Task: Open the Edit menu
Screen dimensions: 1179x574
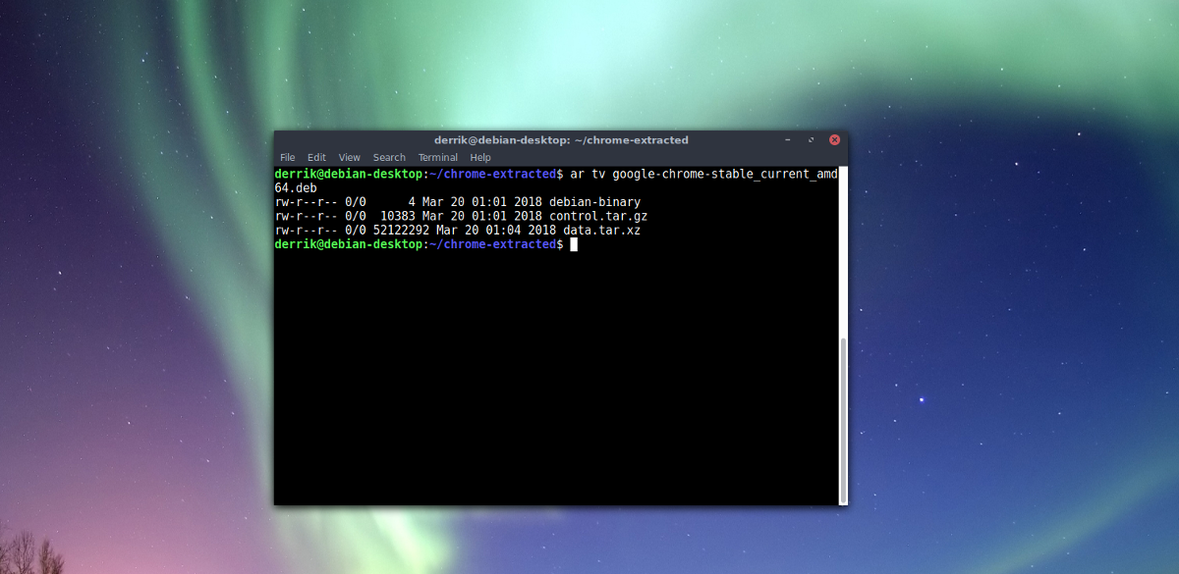Action: tap(316, 157)
